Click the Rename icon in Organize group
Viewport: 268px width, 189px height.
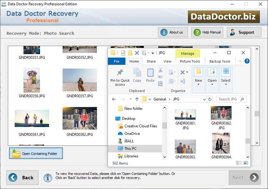[183, 81]
